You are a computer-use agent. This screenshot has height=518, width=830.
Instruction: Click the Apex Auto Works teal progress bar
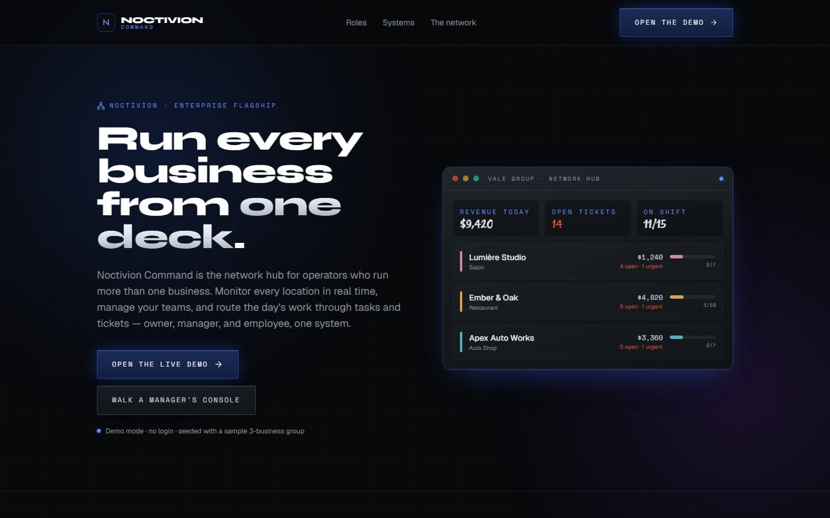[x=693, y=337]
